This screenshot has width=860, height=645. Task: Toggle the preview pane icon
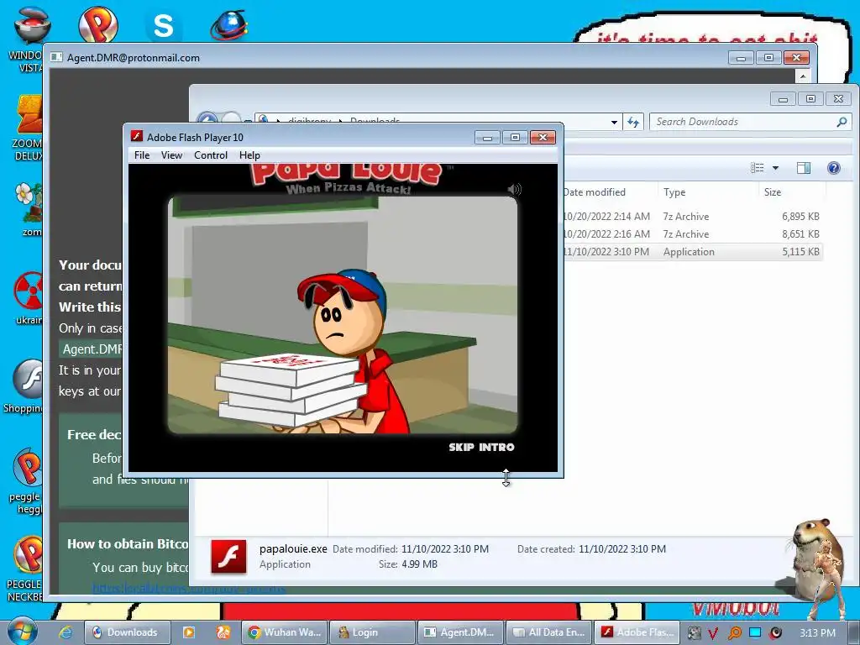pos(804,168)
